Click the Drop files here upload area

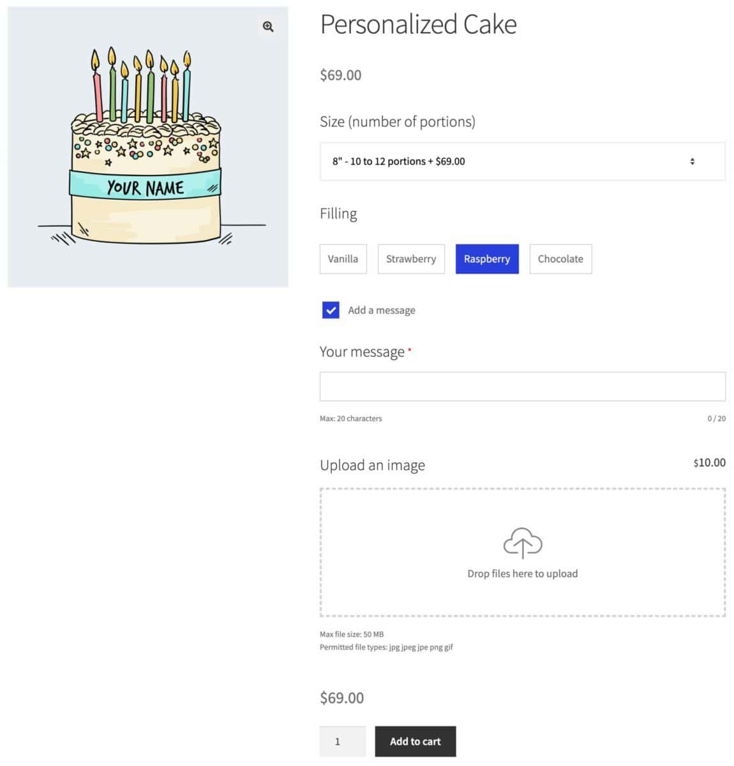point(522,552)
